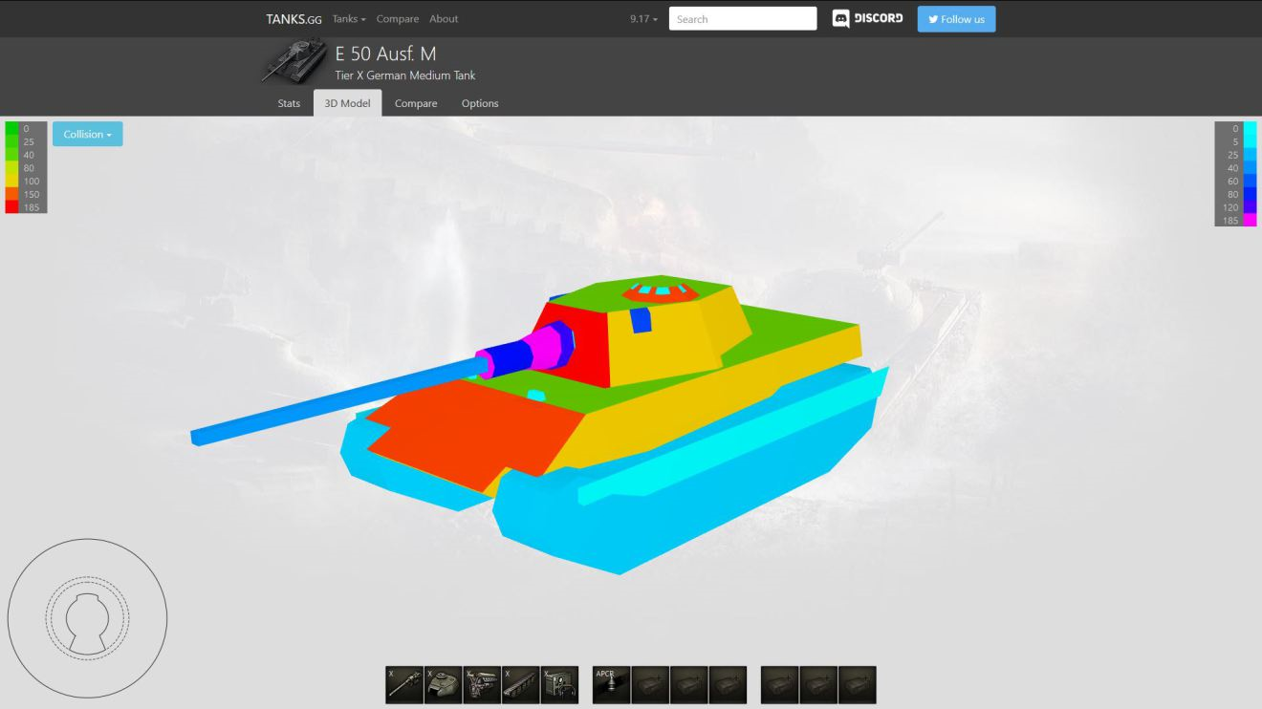
Task: Open the engine module icon
Action: [482, 685]
